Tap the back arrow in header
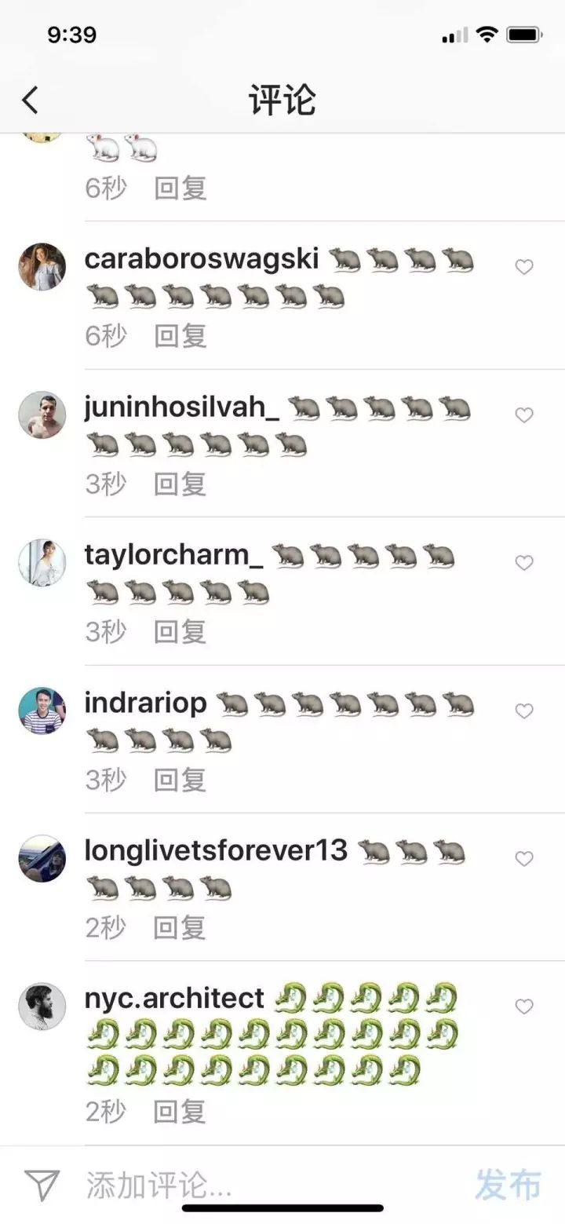 [x=30, y=100]
